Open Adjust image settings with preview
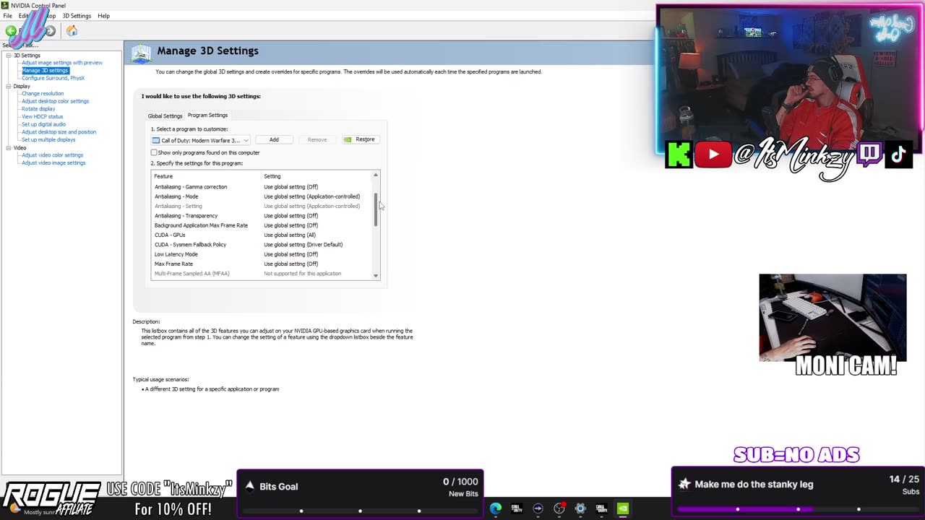Screen dimensions: 925x520 61,63
